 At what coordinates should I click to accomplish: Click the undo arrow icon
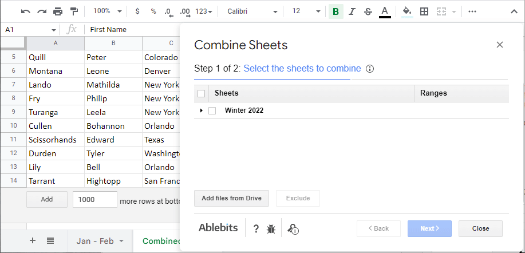[25, 11]
